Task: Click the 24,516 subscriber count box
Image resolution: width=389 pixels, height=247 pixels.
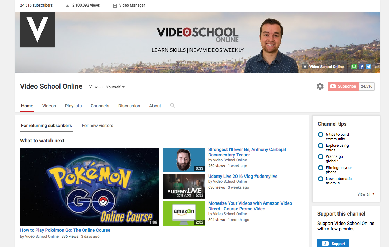Action: click(x=367, y=86)
